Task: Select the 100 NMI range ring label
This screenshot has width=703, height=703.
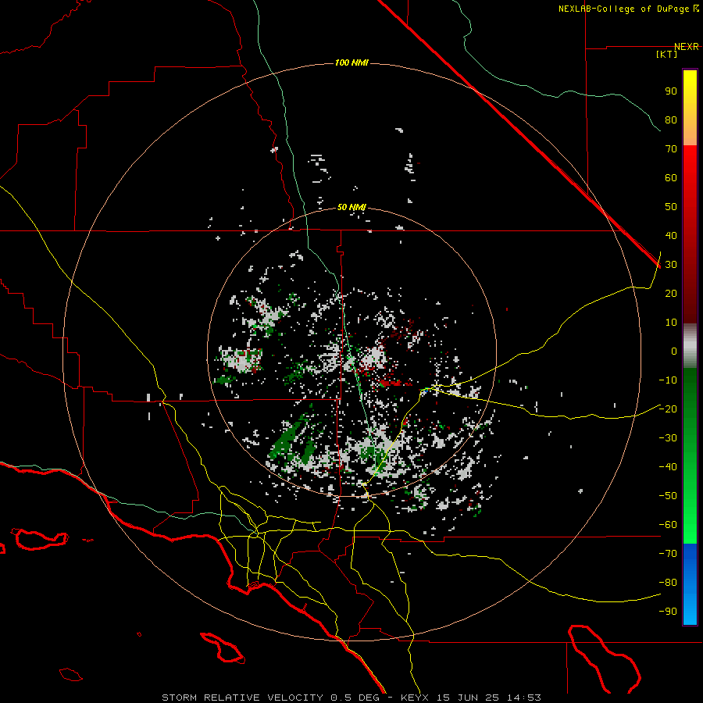Action: (351, 62)
